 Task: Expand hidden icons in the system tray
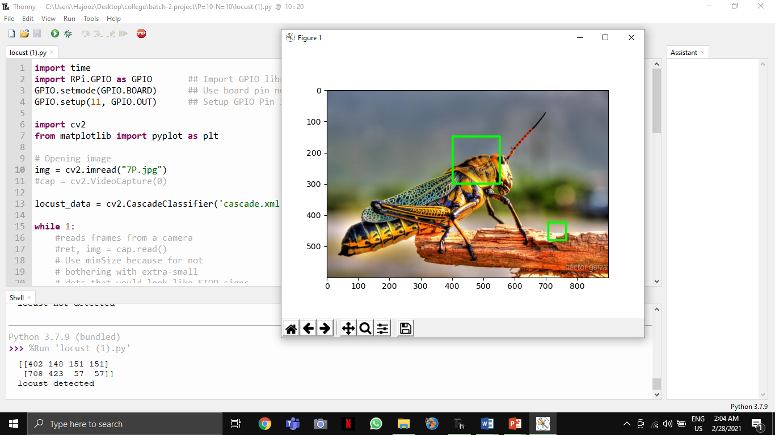(626, 423)
